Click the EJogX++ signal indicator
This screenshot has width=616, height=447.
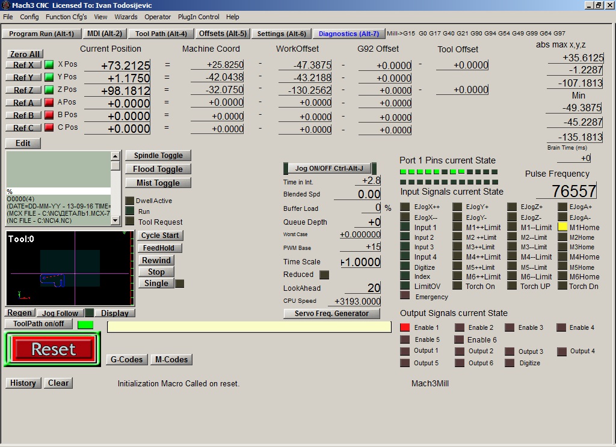[405, 207]
